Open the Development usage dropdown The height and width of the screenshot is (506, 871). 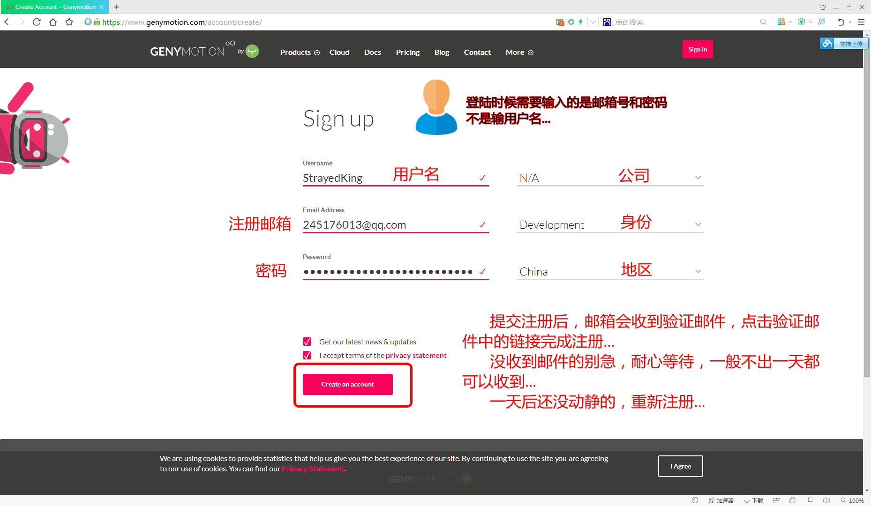[610, 225]
